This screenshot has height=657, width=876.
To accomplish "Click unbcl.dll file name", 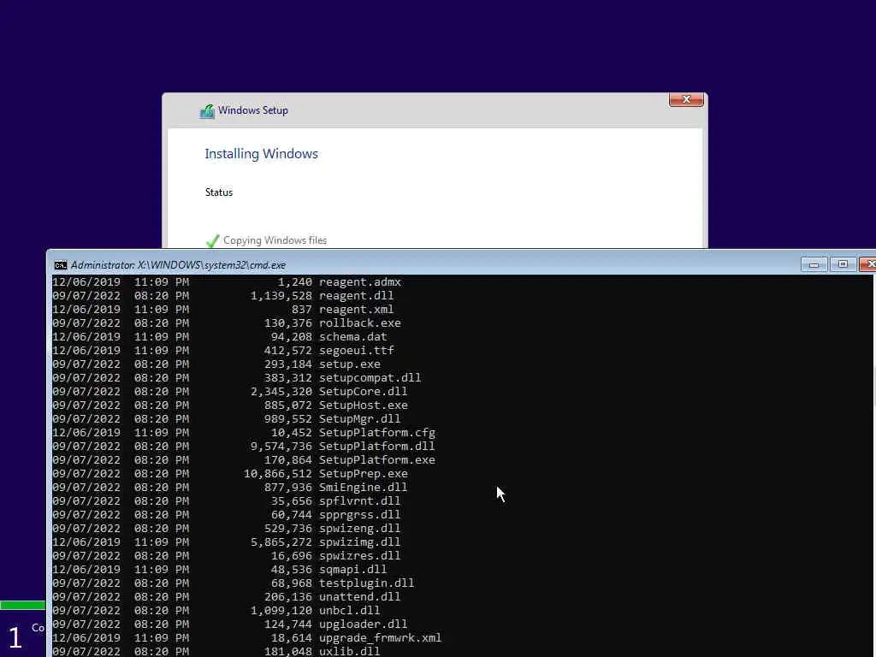I will (350, 610).
